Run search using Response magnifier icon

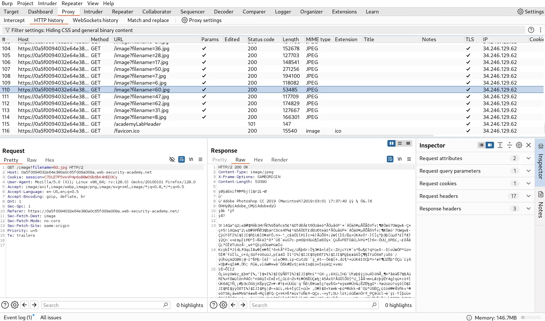[x=374, y=305]
